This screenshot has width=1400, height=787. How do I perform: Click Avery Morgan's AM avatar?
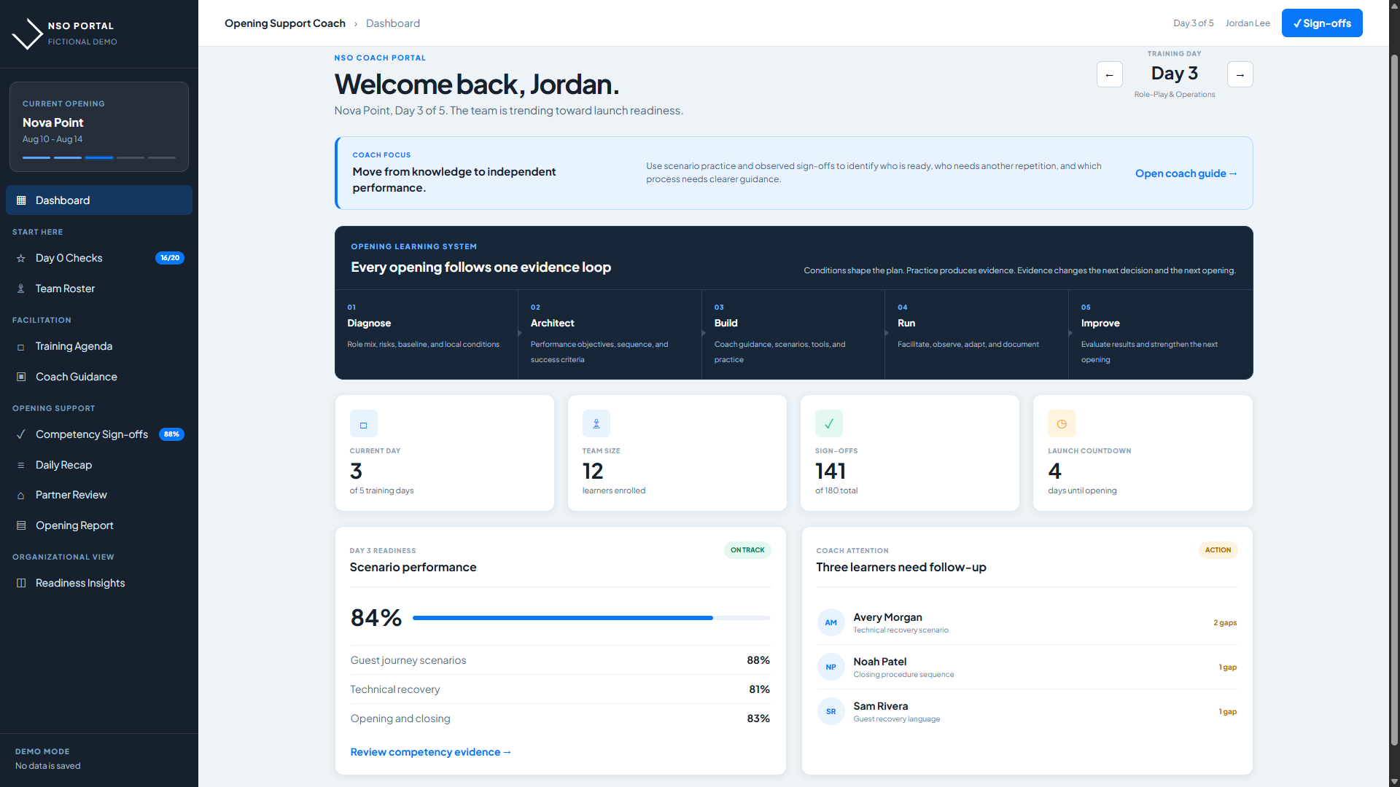pyautogui.click(x=831, y=623)
